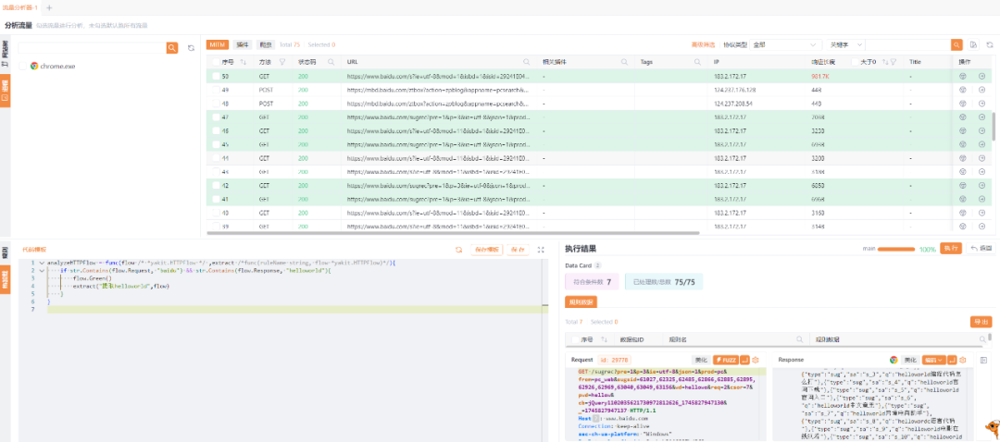Search the 状态码 column
The width and height of the screenshot is (1000, 442).
coord(331,62)
